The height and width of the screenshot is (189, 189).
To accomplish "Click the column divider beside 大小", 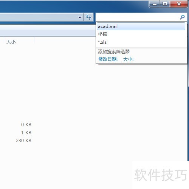I will click(34, 42).
